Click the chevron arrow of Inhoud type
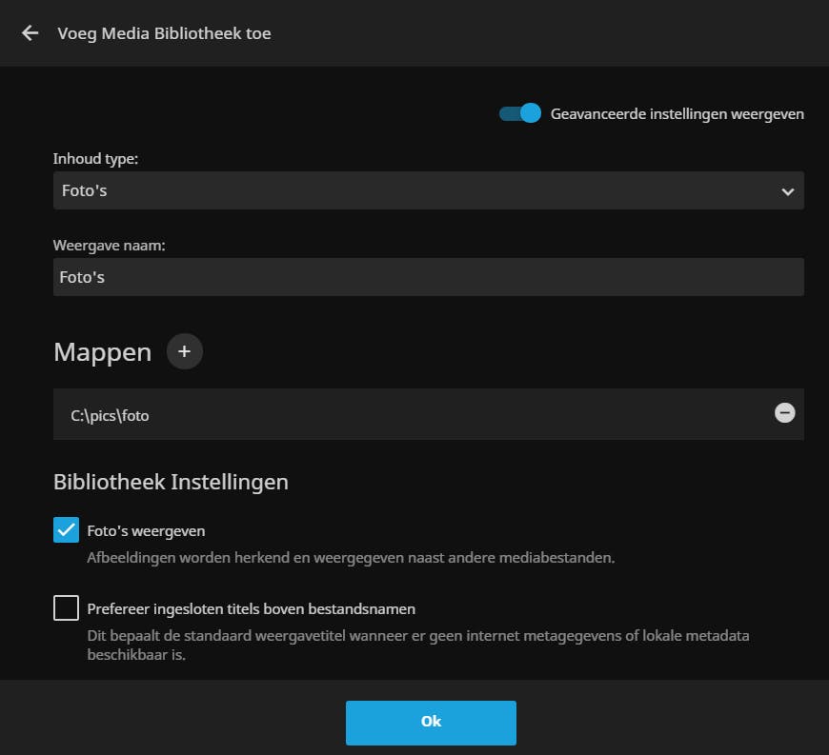 [787, 191]
